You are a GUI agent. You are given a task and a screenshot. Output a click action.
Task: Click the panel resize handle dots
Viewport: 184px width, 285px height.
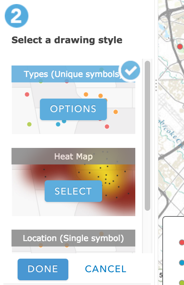[x=156, y=85]
